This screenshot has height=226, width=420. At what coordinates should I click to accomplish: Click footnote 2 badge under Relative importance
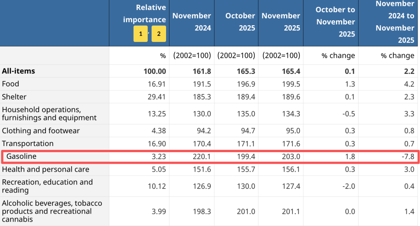159,34
